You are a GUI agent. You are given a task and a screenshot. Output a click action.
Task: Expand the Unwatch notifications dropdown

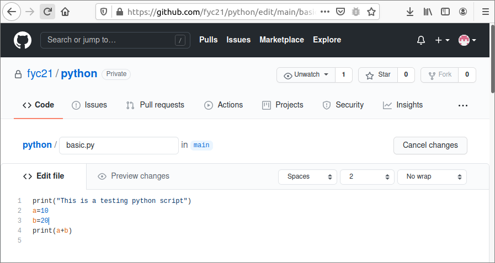tap(306, 75)
